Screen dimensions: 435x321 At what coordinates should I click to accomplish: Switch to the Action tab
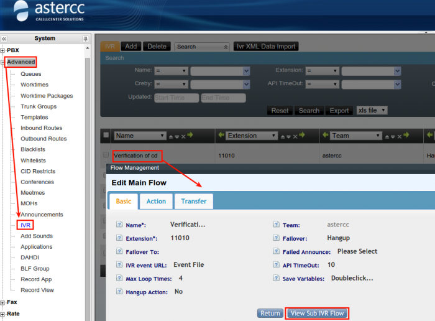point(156,201)
